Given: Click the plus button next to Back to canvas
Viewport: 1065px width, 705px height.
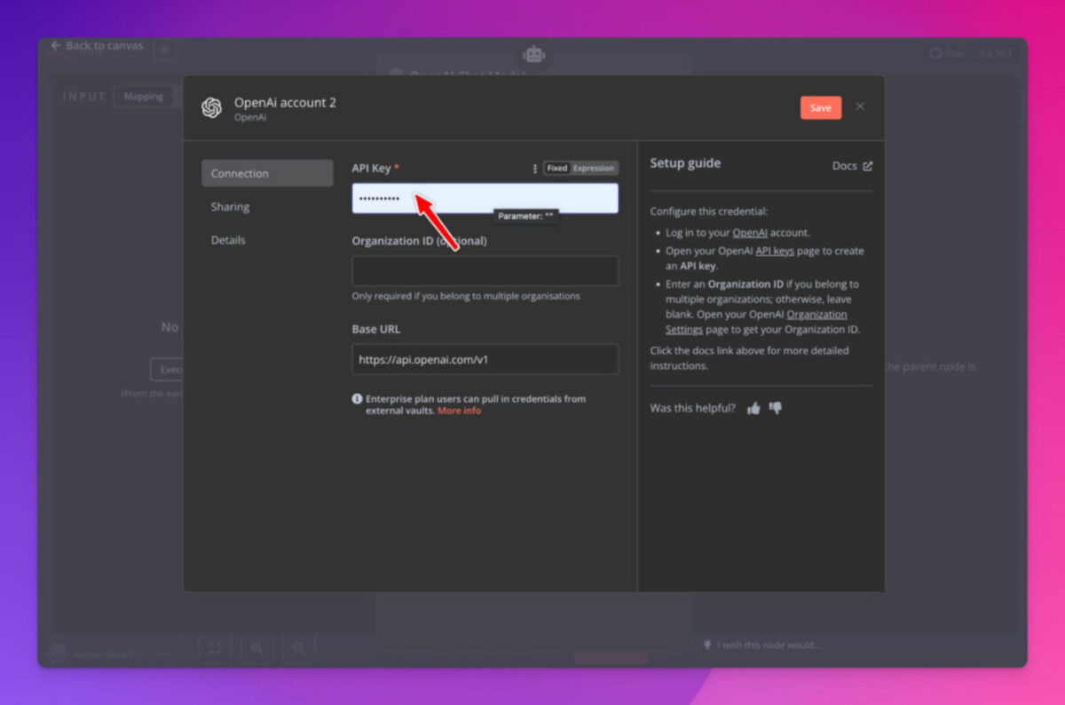Looking at the screenshot, I should coord(164,50).
